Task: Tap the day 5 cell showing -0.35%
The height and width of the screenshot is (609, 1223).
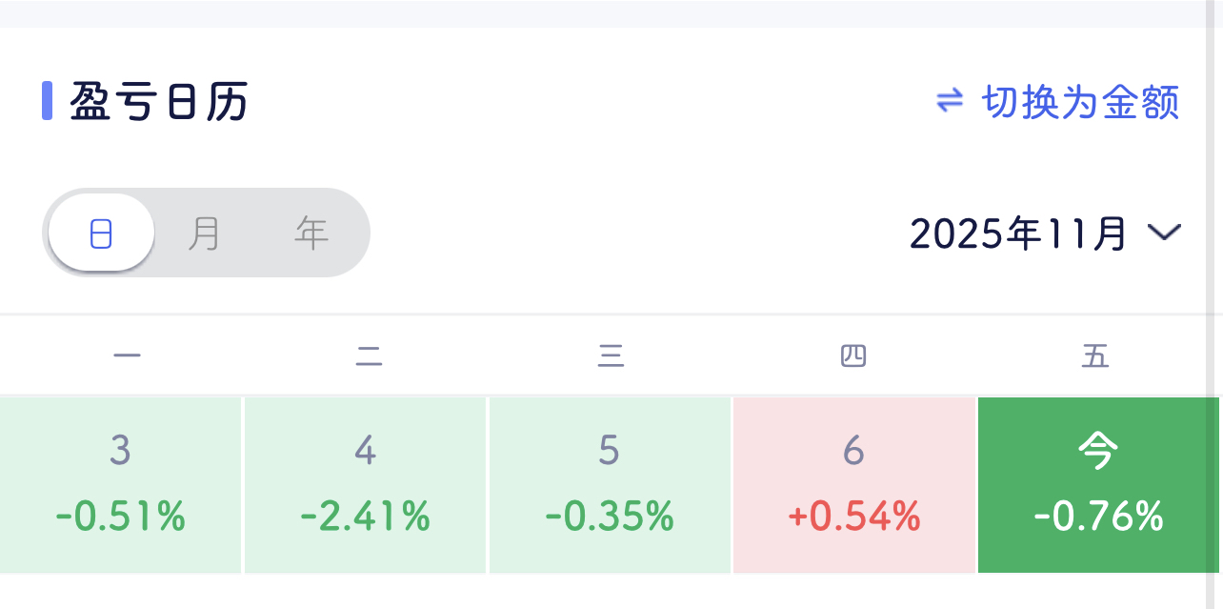Action: (x=610, y=485)
